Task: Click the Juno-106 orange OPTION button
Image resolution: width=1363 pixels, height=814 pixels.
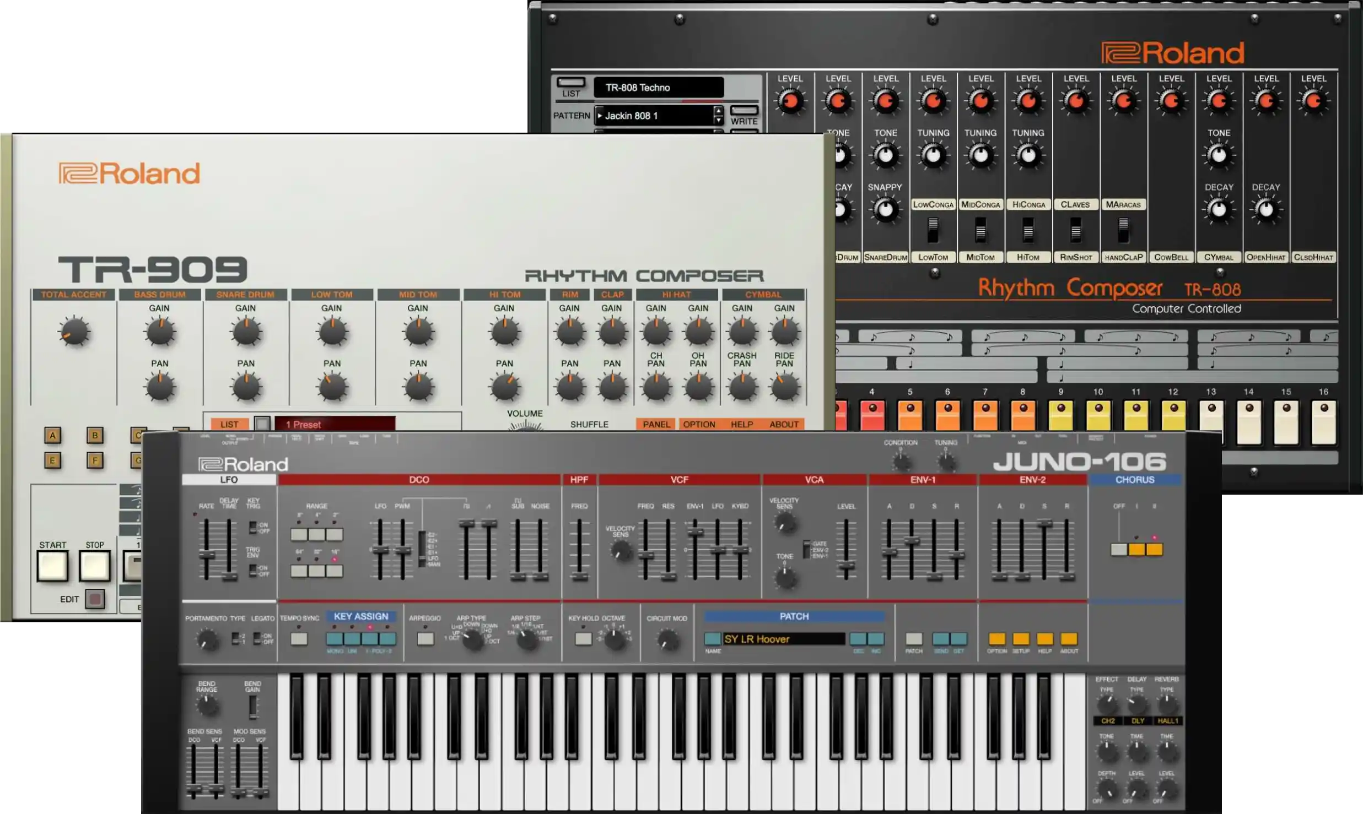Action: coord(996,639)
